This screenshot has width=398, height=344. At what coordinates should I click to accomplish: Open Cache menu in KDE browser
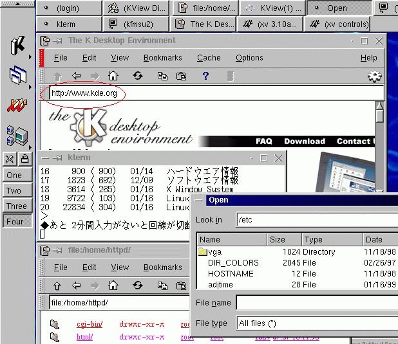click(209, 58)
